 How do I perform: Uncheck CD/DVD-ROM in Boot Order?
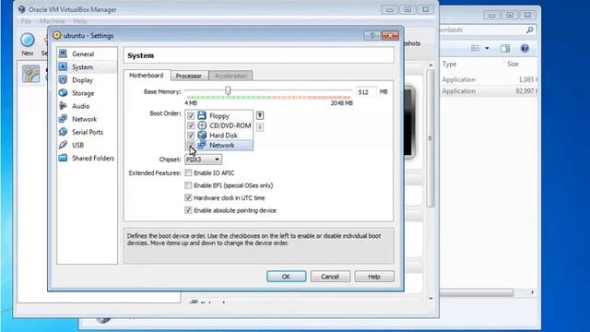click(x=191, y=125)
